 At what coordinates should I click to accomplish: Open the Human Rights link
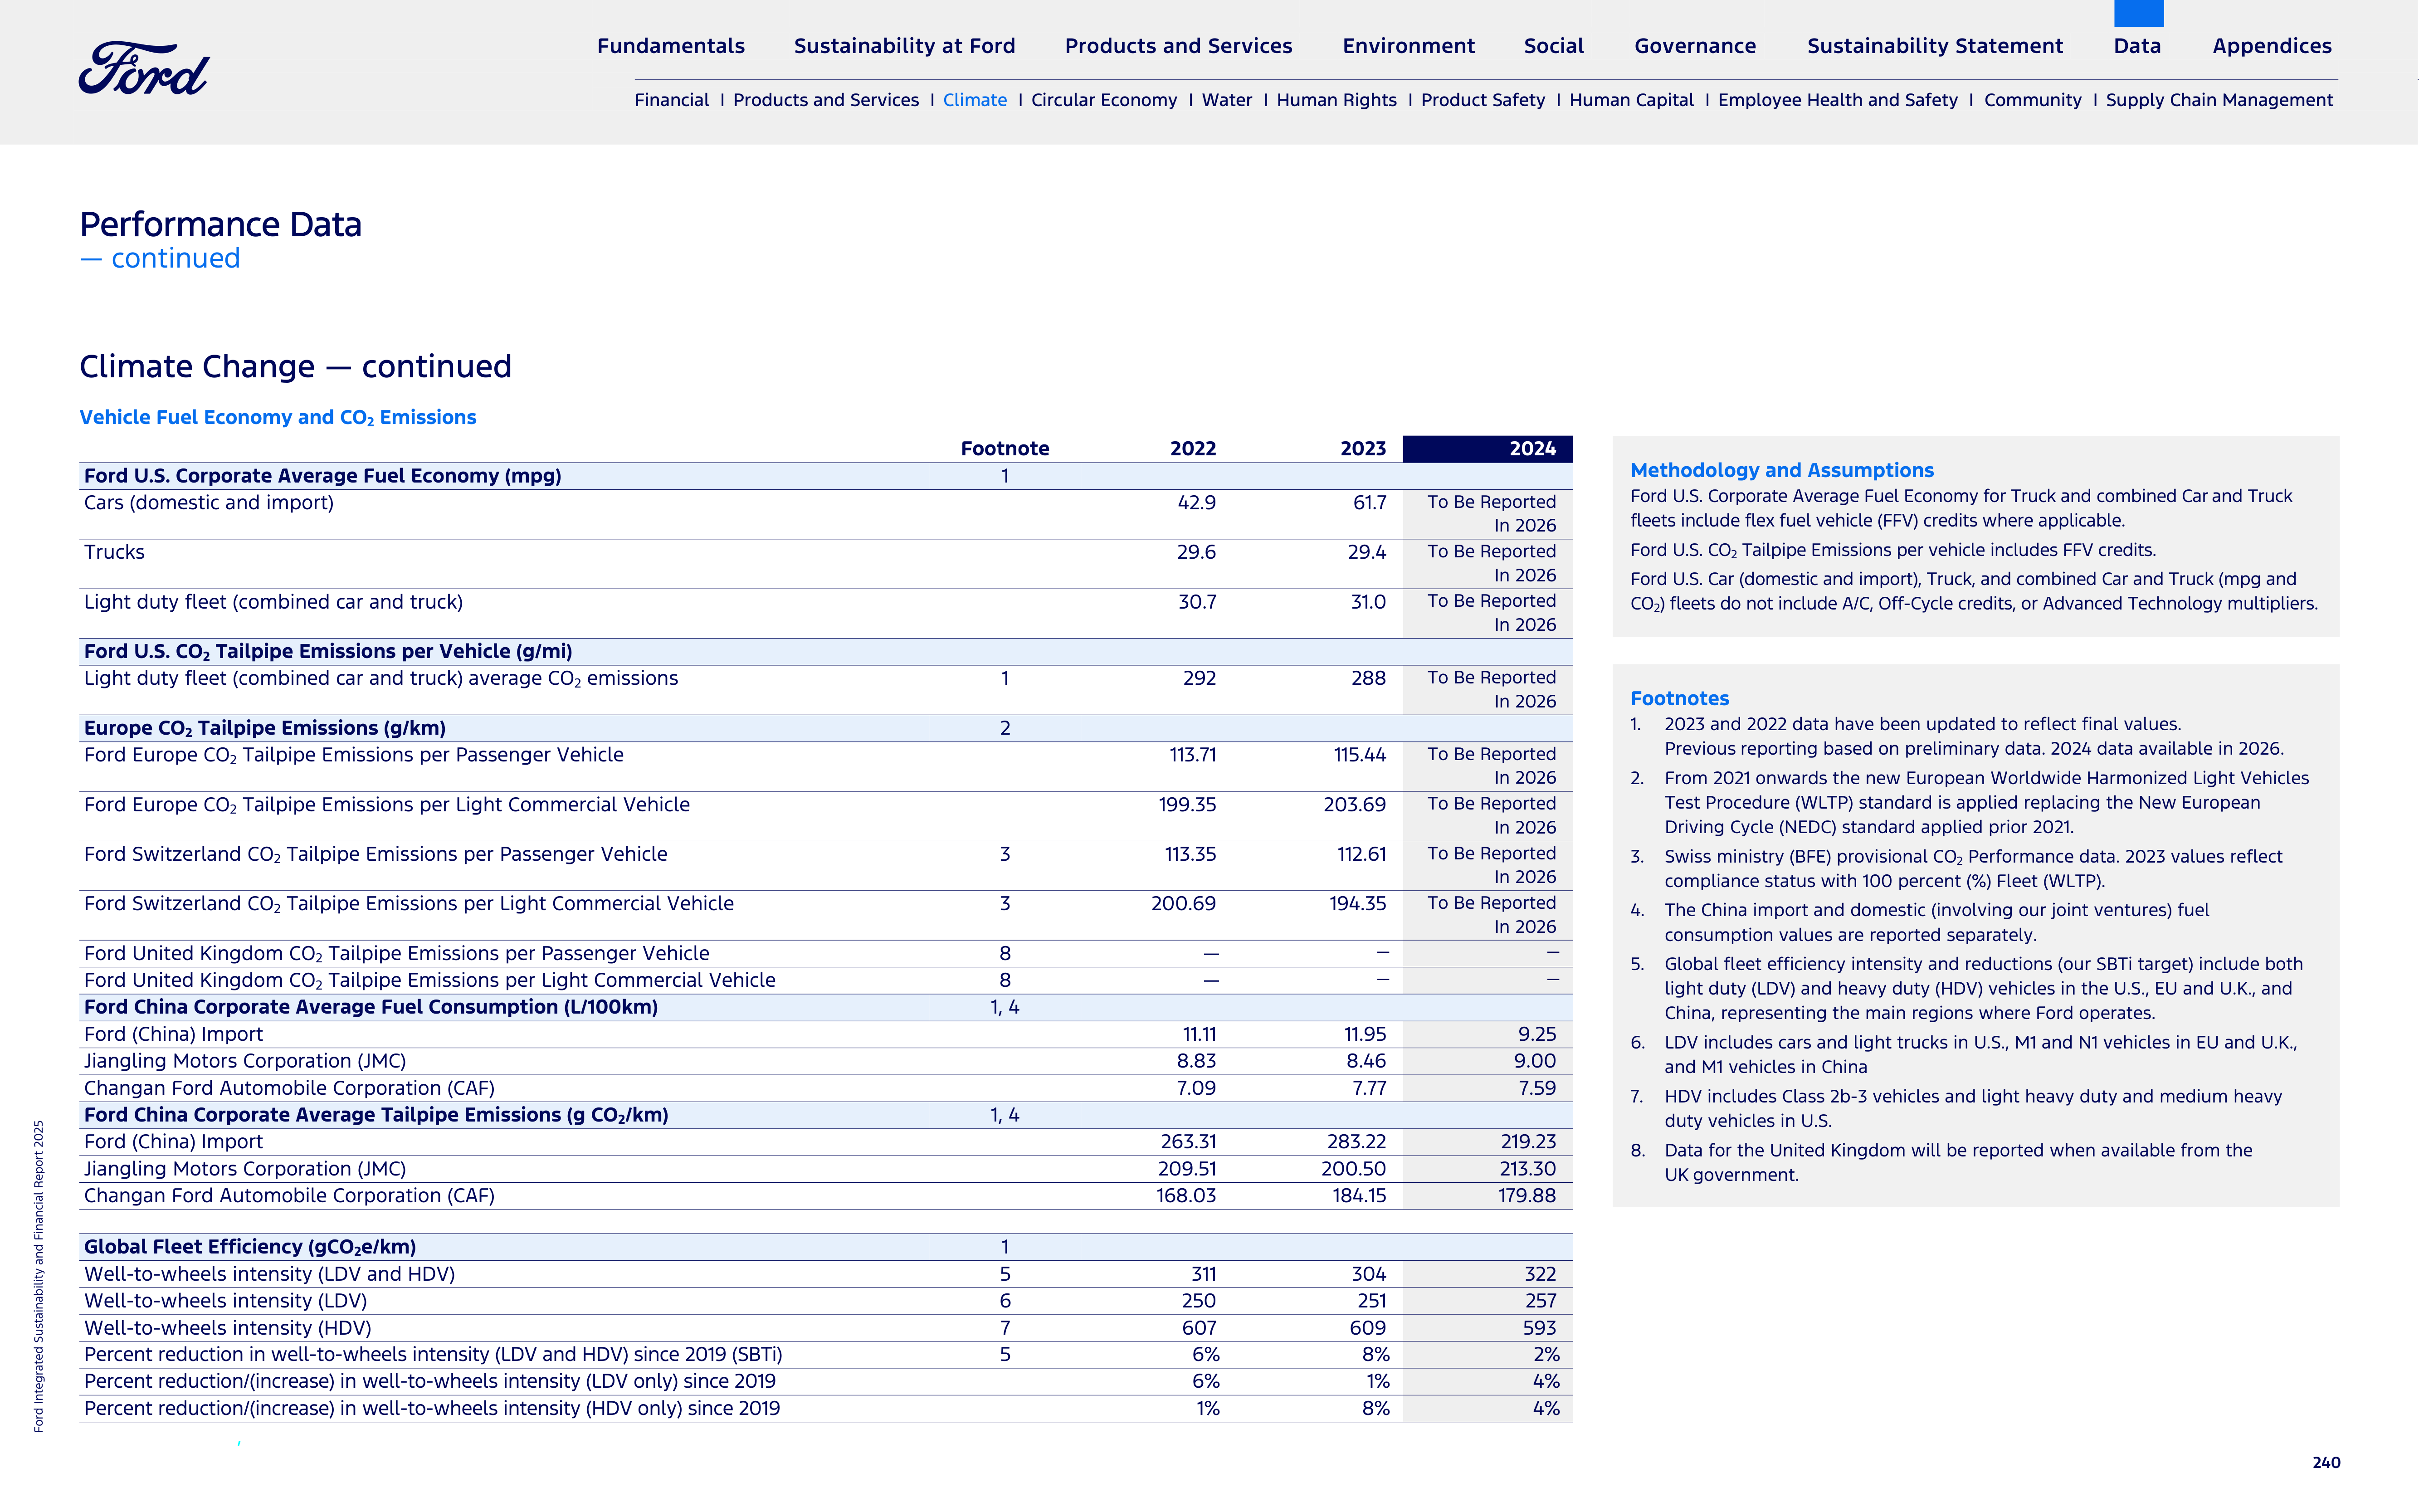tap(1336, 100)
